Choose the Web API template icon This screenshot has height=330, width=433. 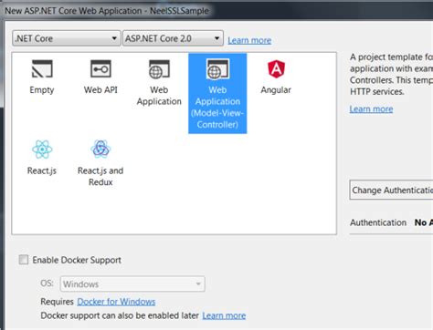tap(100, 68)
